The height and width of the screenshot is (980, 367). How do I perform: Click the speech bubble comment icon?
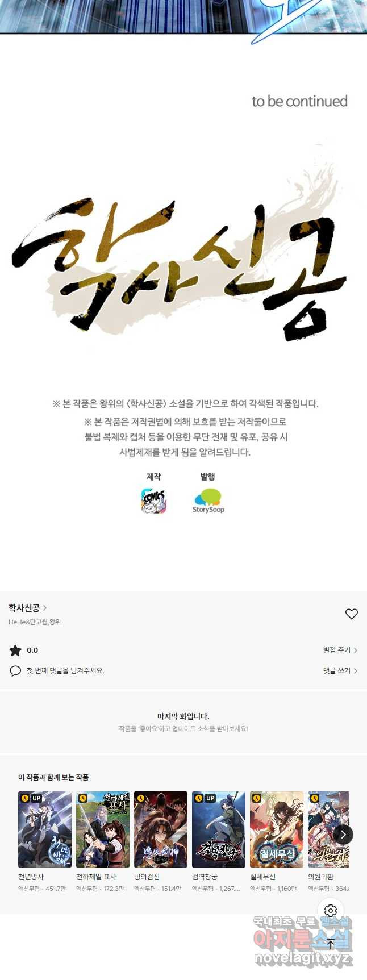[x=15, y=671]
